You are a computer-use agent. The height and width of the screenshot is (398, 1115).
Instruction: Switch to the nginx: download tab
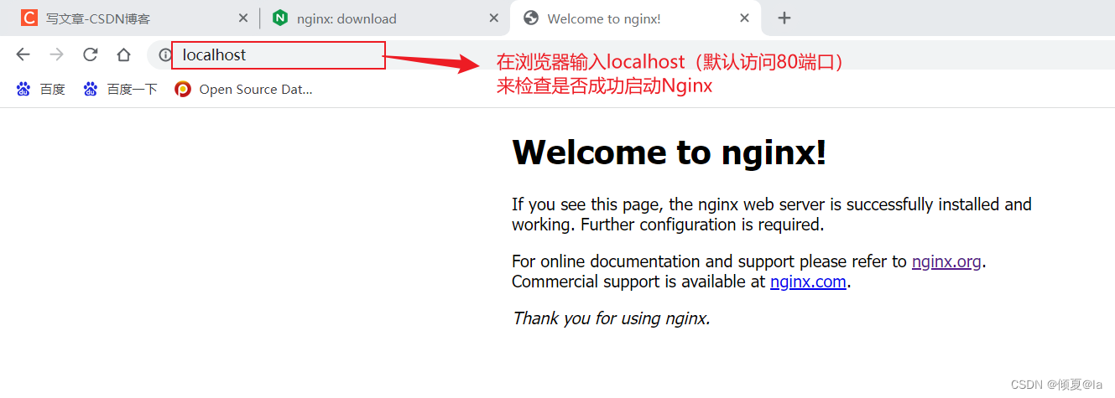pos(384,18)
